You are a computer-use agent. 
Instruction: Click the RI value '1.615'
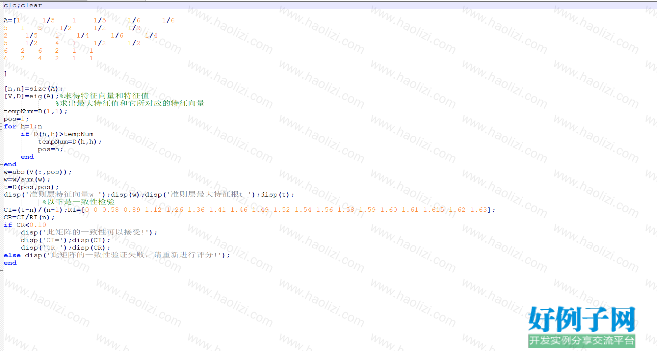coord(434,210)
